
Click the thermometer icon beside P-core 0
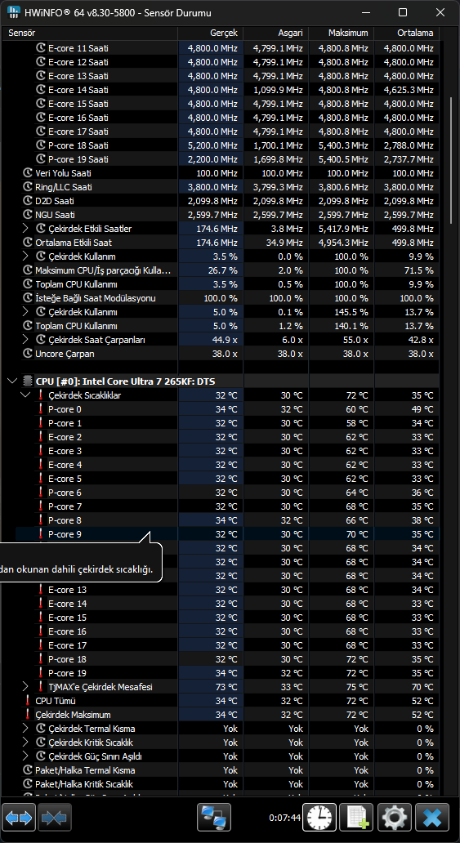[x=41, y=409]
